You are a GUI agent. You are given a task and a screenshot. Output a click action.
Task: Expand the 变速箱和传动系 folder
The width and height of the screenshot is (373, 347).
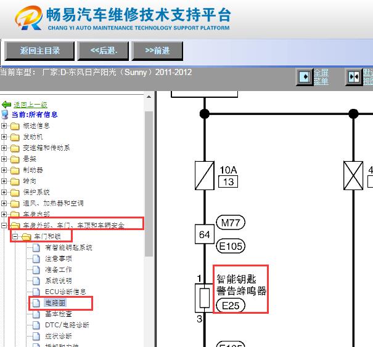pyautogui.click(x=4, y=148)
